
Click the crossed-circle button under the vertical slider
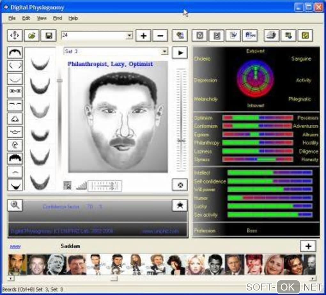pos(180,185)
